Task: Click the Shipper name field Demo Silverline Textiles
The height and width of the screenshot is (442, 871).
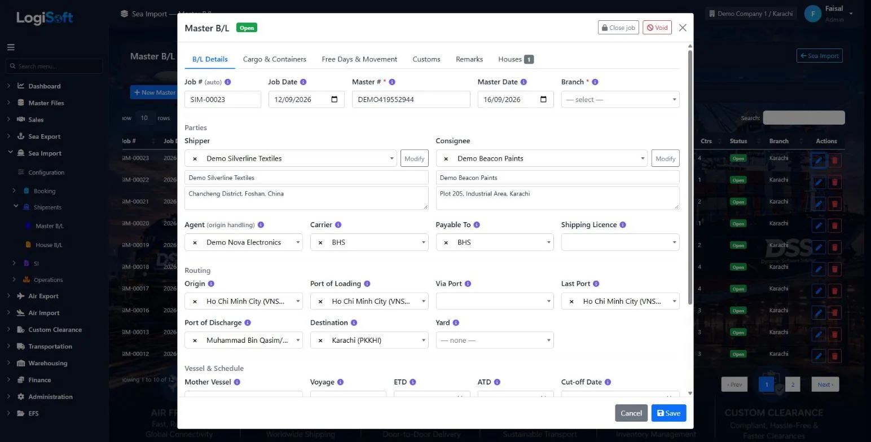Action: click(306, 178)
